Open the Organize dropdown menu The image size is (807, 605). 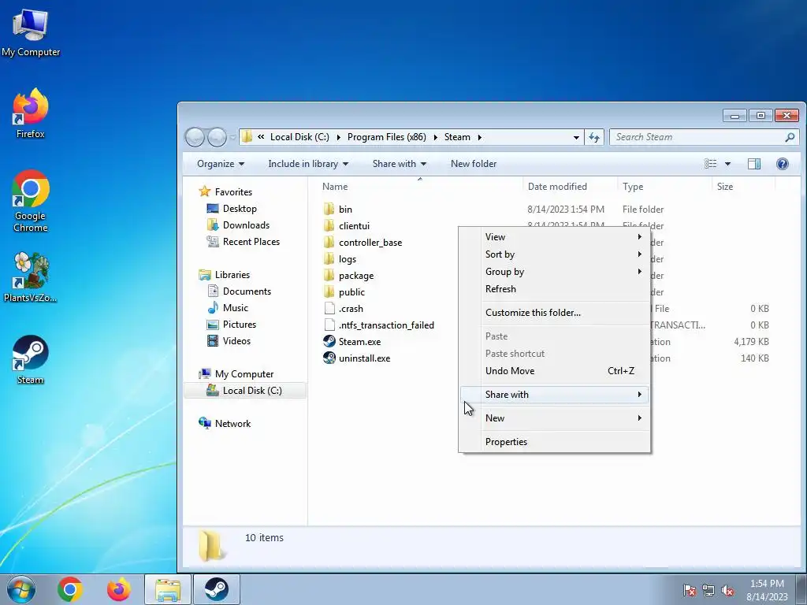tap(221, 164)
